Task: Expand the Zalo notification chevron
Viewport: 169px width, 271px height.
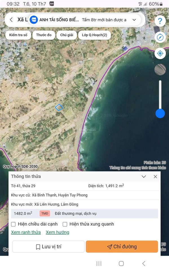Action: pos(134,20)
